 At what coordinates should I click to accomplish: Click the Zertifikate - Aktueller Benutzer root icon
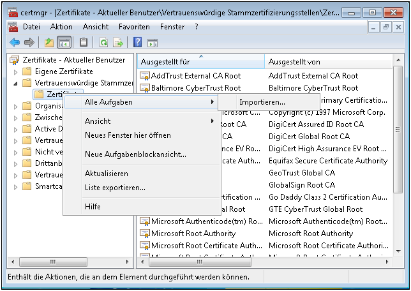coord(15,60)
